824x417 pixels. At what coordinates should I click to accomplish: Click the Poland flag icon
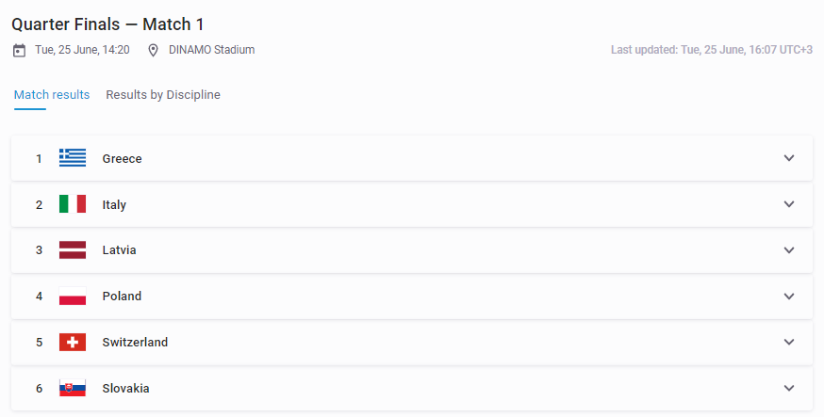pyautogui.click(x=73, y=296)
